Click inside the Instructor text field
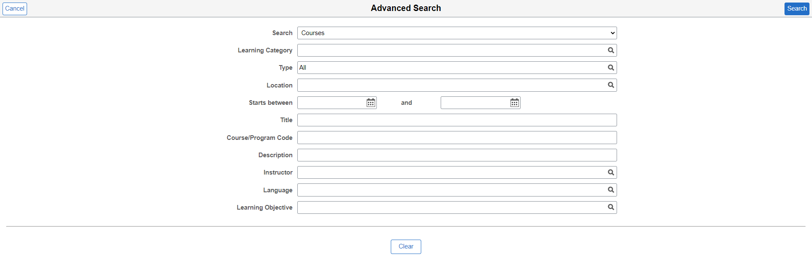812x273 pixels. 450,172
